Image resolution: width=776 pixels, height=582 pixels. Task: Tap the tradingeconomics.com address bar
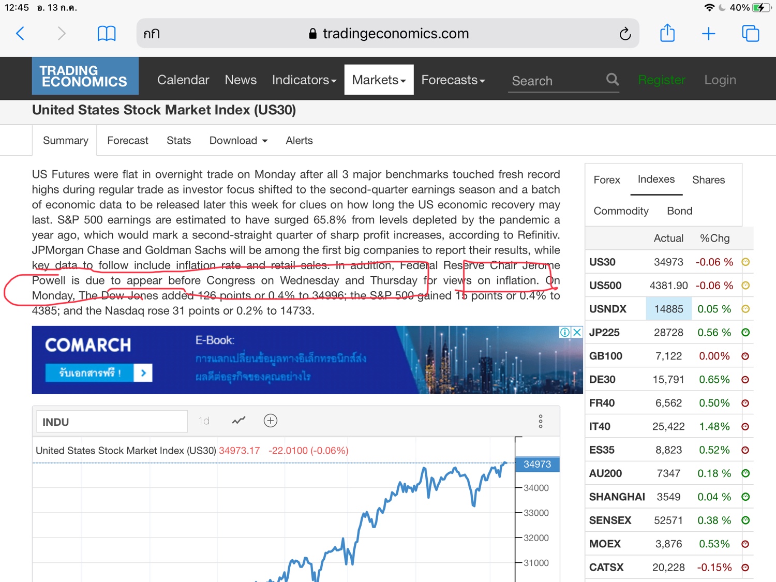tap(388, 34)
